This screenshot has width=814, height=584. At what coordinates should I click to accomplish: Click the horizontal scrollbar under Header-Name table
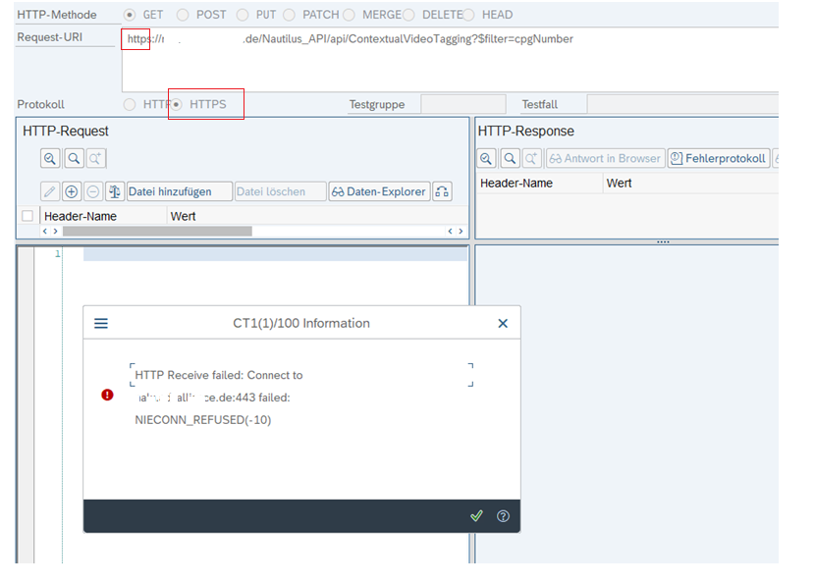pos(157,232)
